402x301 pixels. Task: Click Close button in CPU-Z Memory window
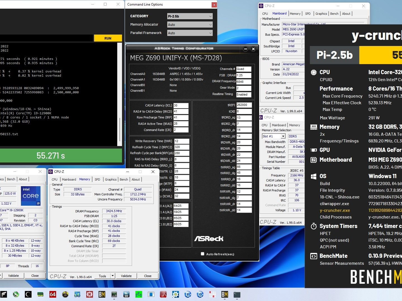(x=148, y=276)
